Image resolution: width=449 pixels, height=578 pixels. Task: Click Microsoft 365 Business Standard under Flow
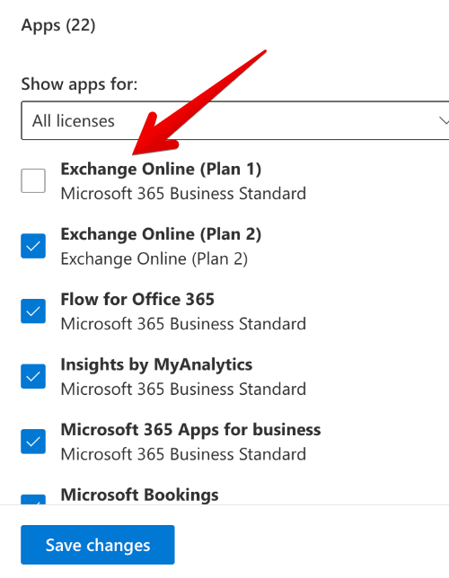(183, 324)
